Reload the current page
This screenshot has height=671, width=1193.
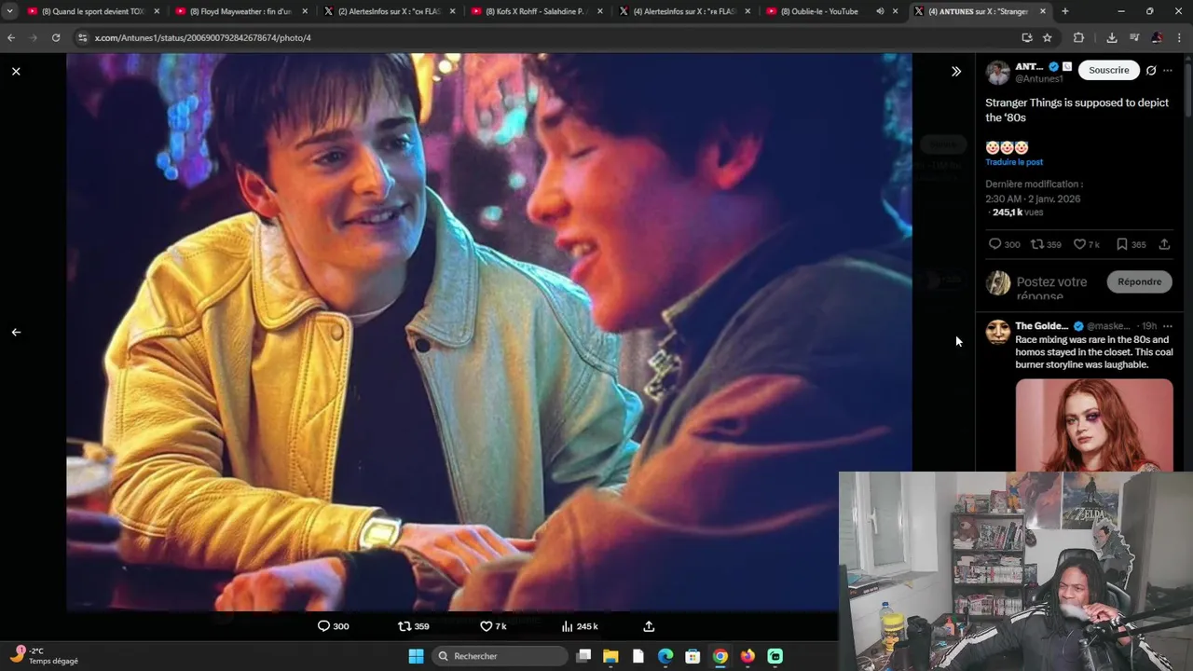tap(56, 37)
